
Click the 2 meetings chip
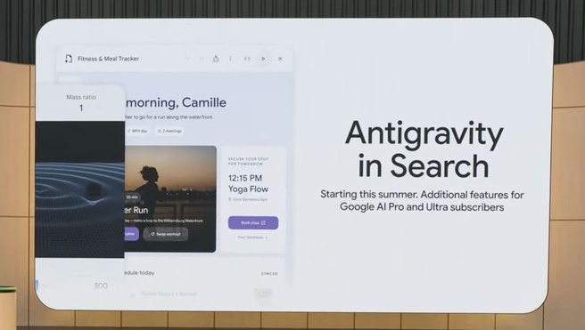[x=169, y=131]
